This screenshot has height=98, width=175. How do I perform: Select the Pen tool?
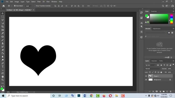pos(2,63)
